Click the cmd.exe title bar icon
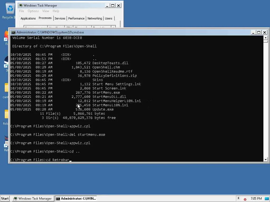270x202 pixels. pyautogui.click(x=13, y=32)
